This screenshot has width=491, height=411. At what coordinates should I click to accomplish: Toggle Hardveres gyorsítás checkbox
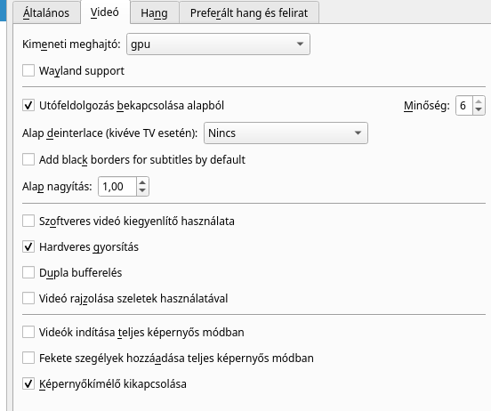(x=28, y=246)
